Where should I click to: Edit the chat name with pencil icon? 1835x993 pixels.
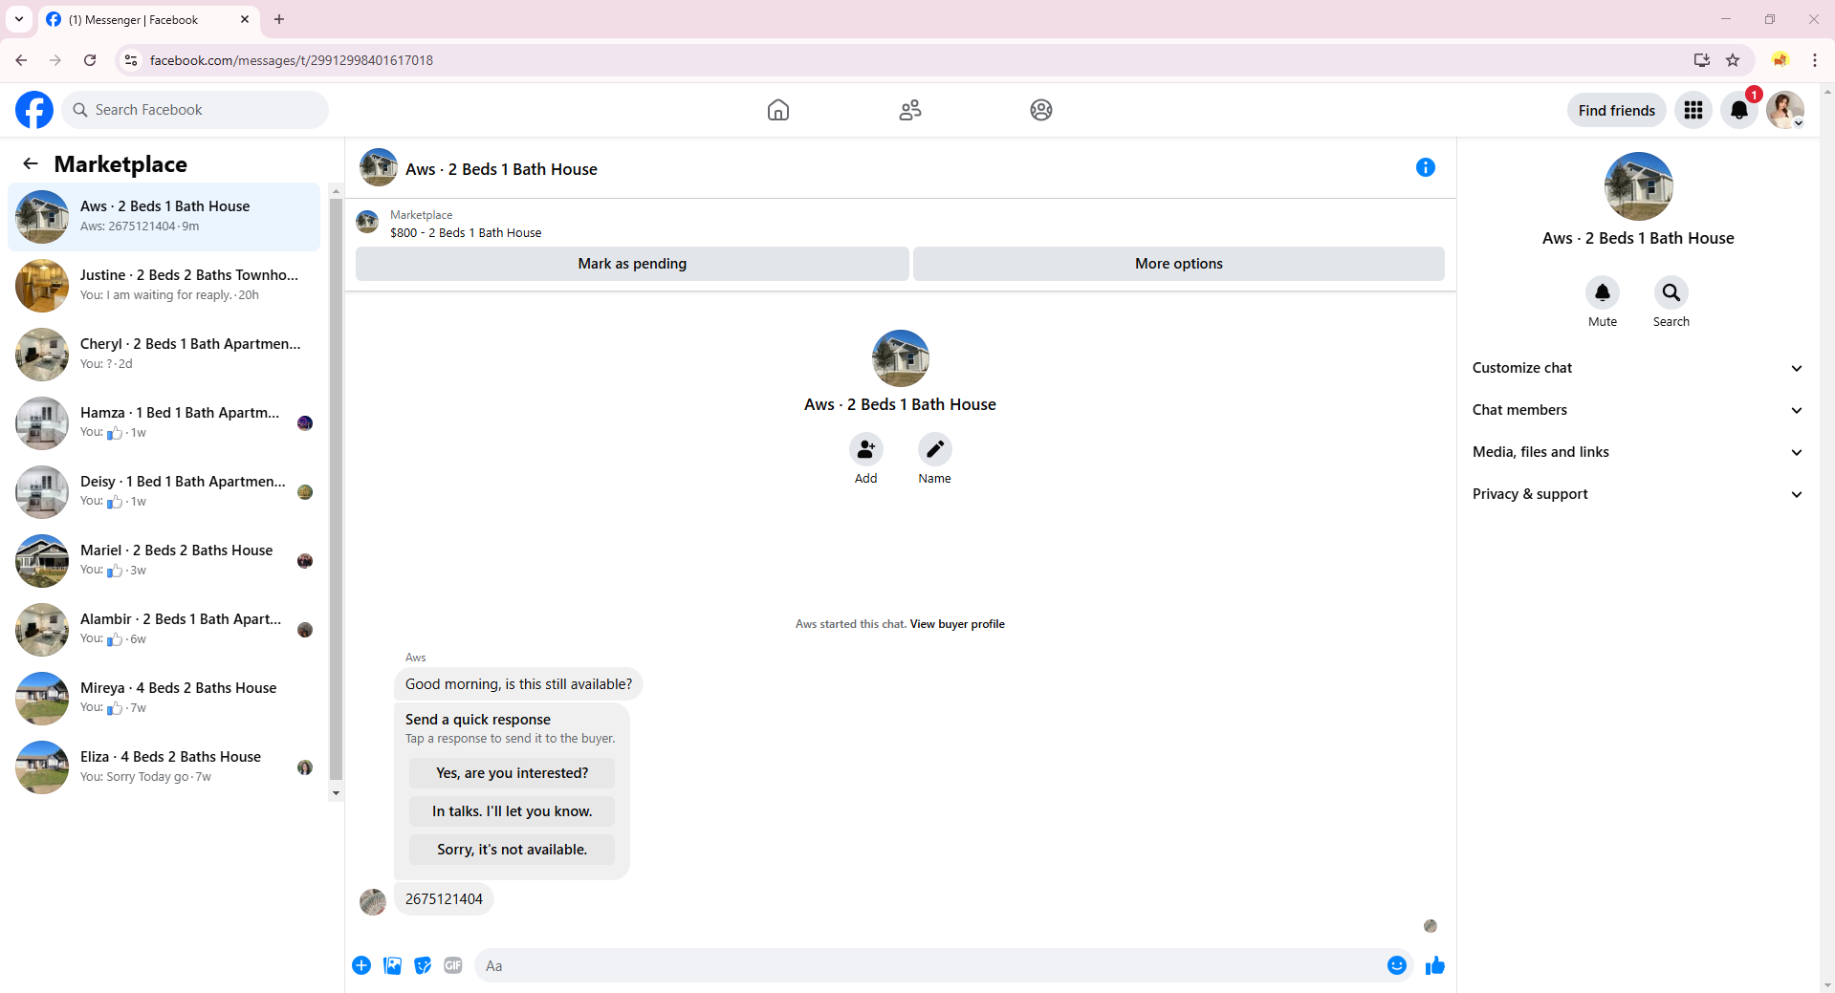(x=935, y=449)
